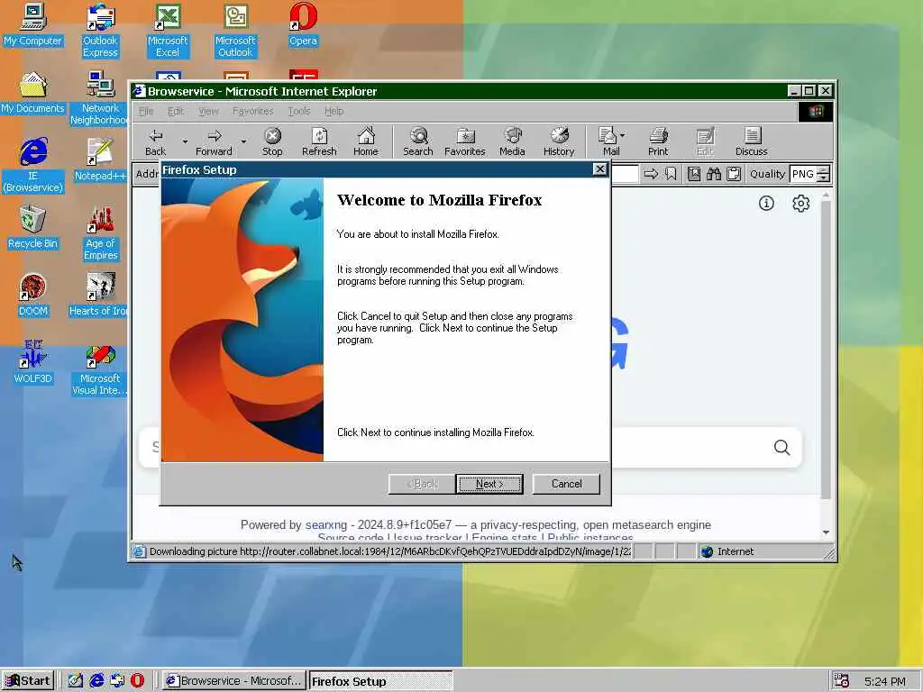Select the My Documents desktop icon
The width and height of the screenshot is (923, 692).
32,93
